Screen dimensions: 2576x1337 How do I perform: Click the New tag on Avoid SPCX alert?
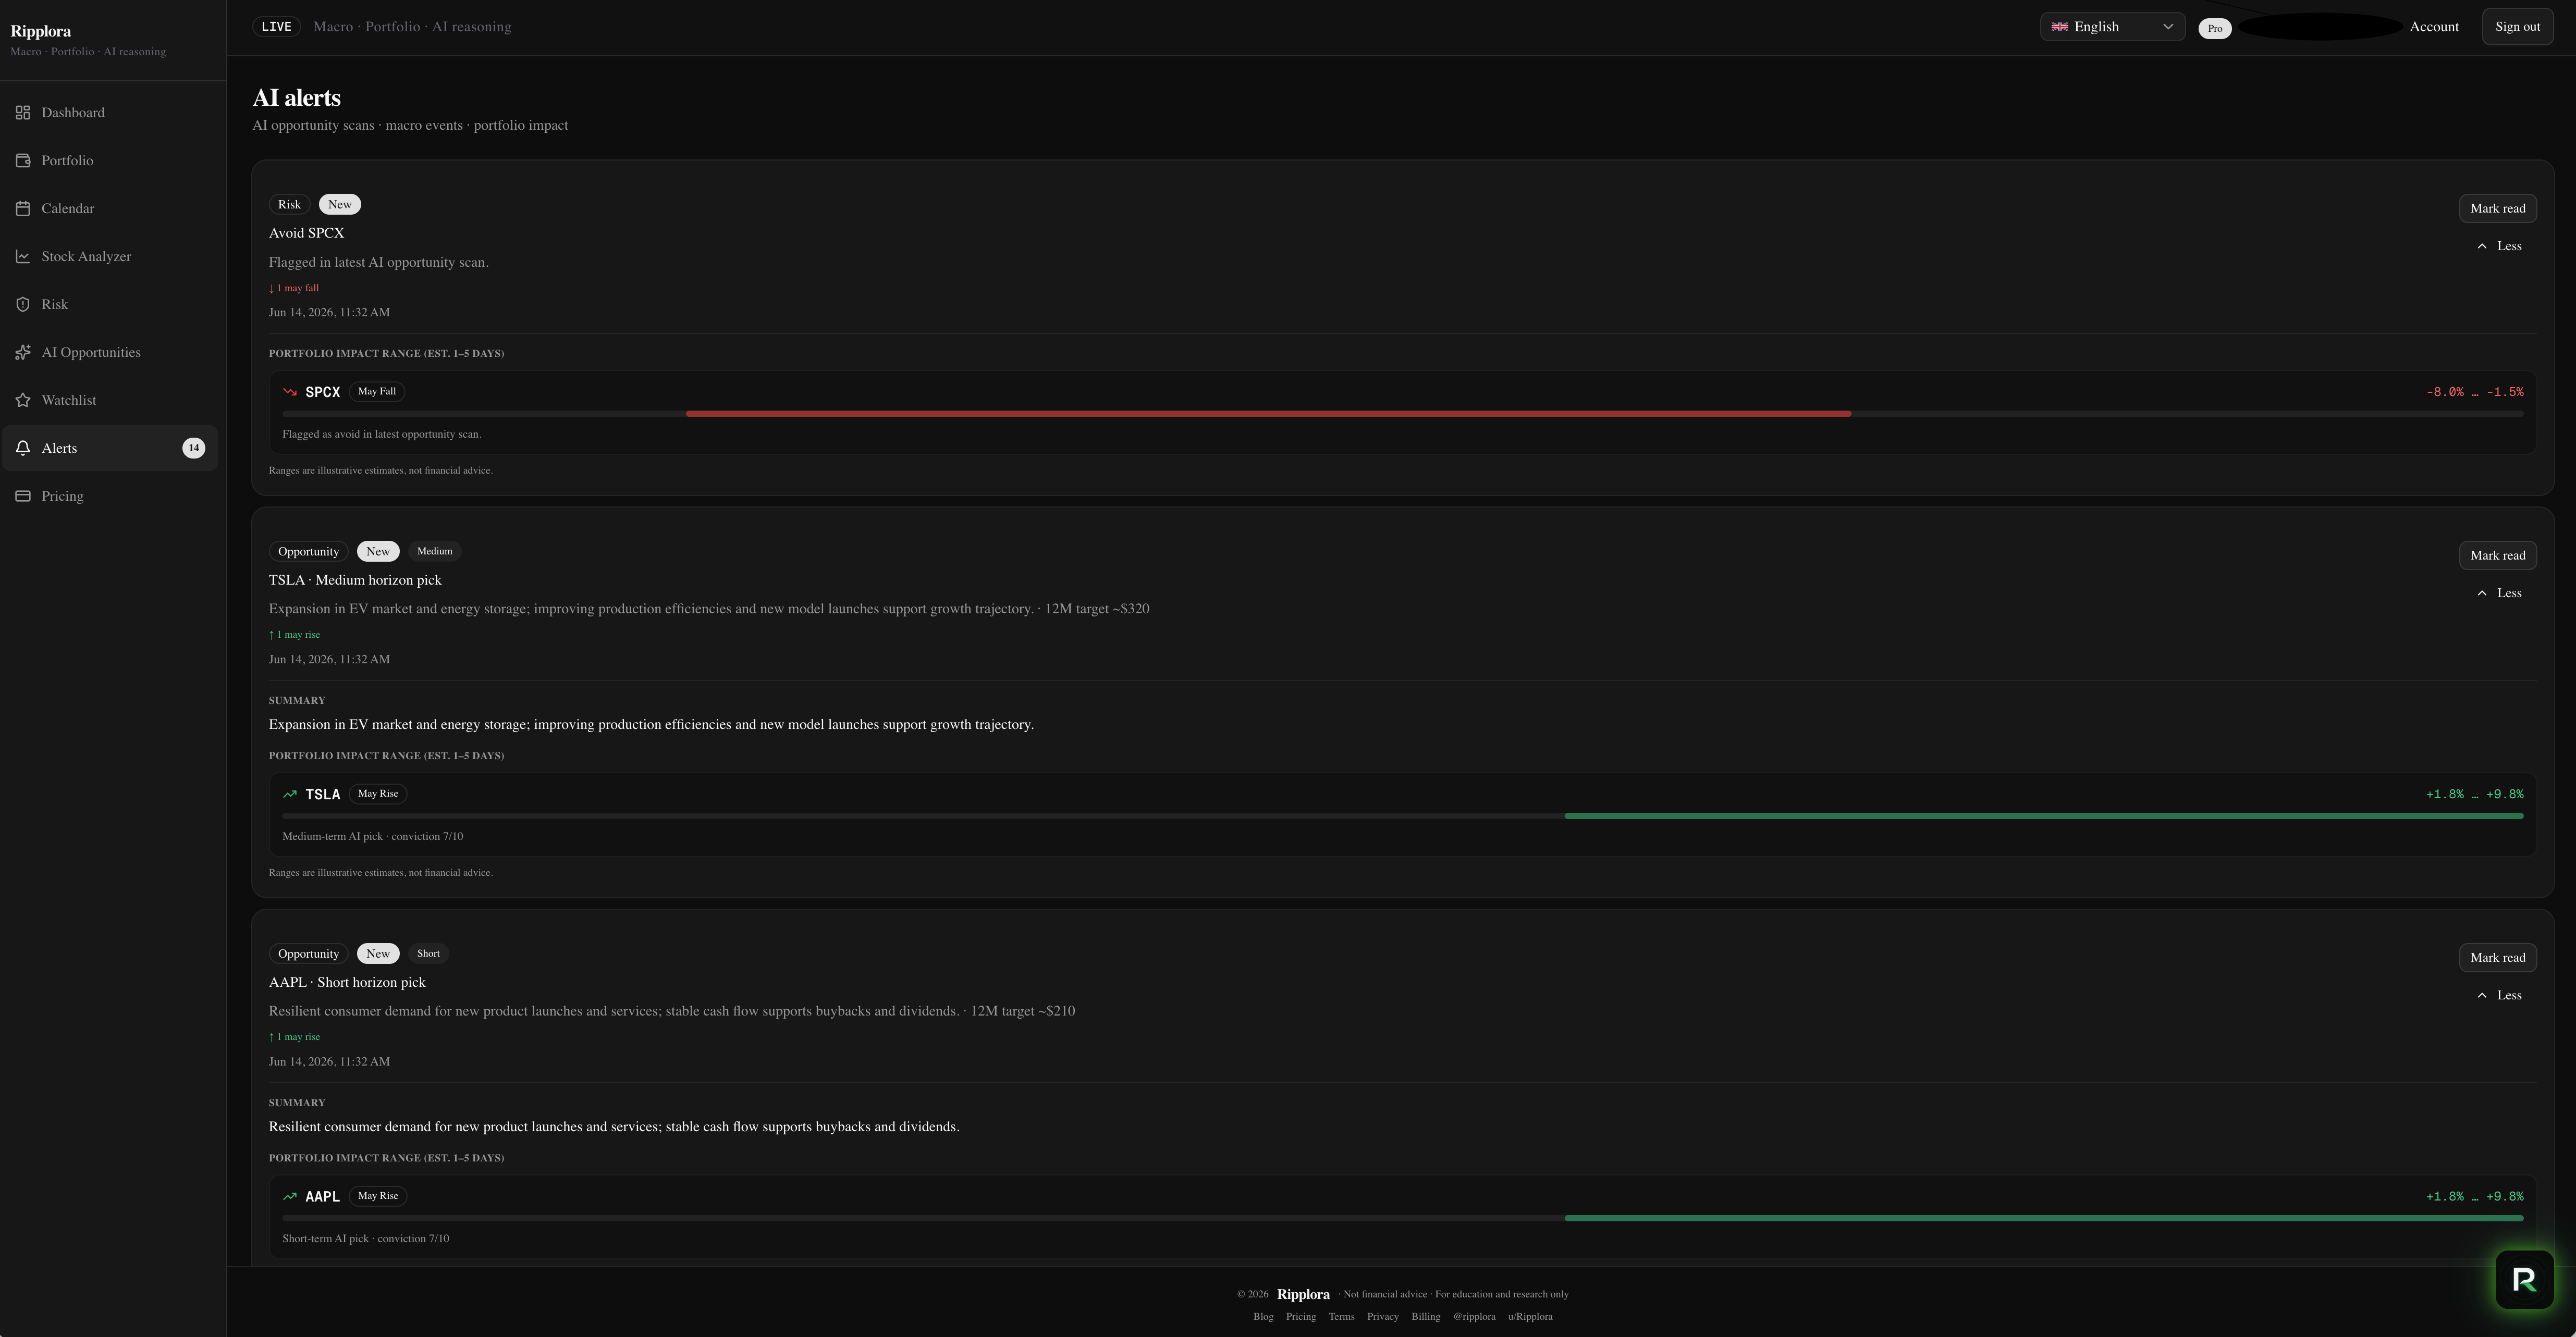[340, 205]
